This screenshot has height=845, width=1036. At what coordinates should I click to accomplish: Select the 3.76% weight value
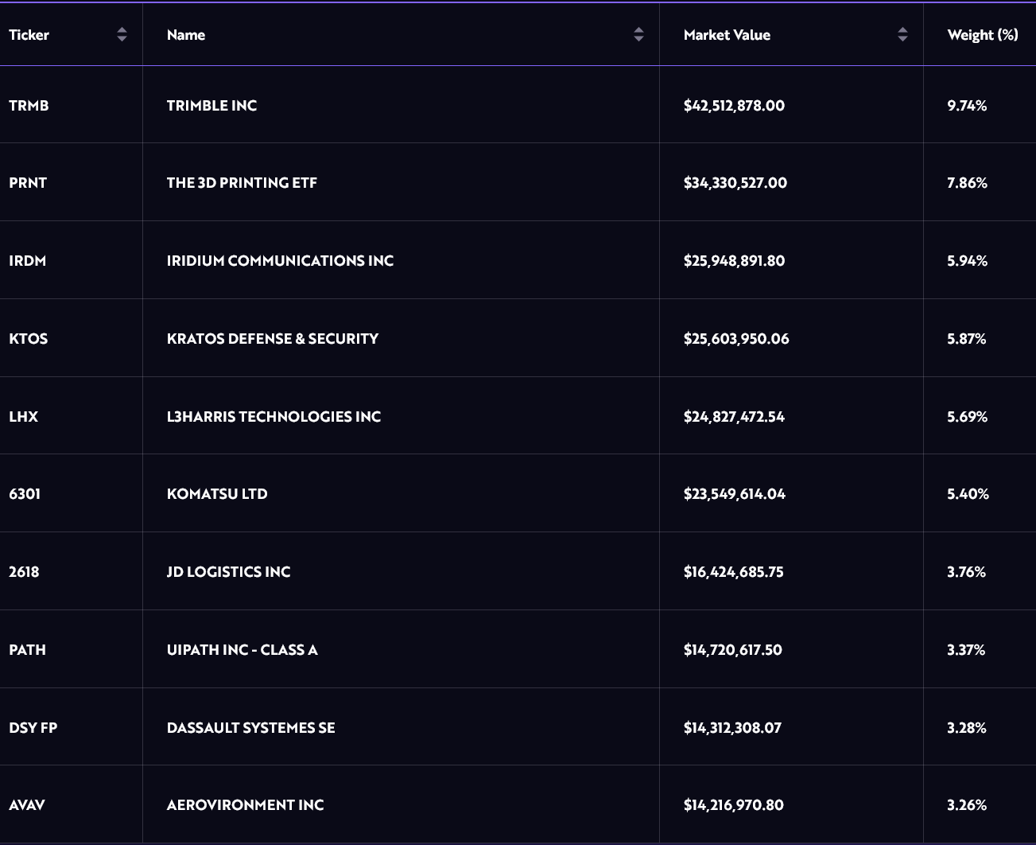(966, 572)
